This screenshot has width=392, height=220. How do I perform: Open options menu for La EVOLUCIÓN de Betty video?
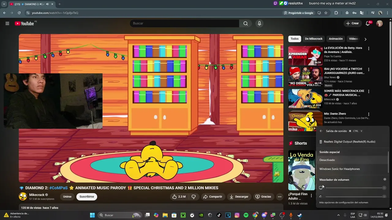pos(369,48)
